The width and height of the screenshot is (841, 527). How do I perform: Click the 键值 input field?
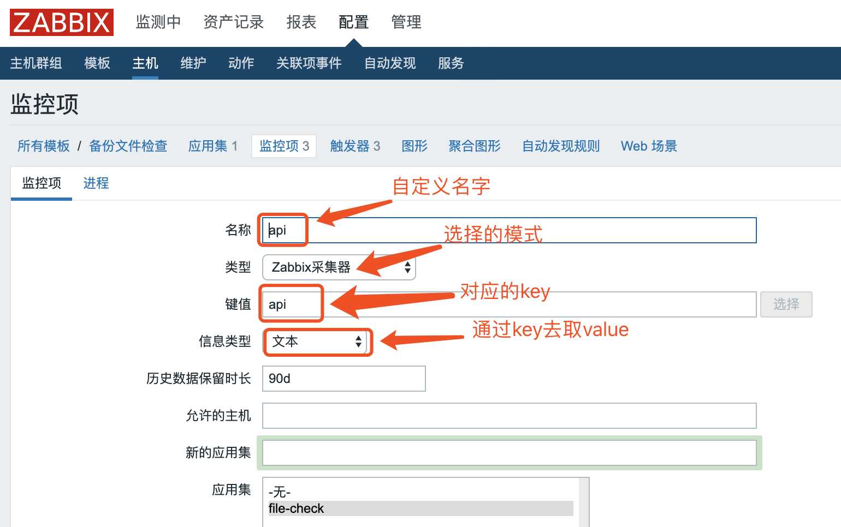(510, 304)
